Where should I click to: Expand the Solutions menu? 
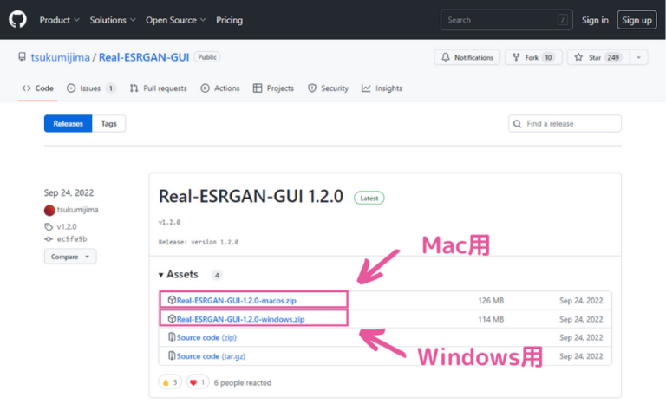click(113, 20)
